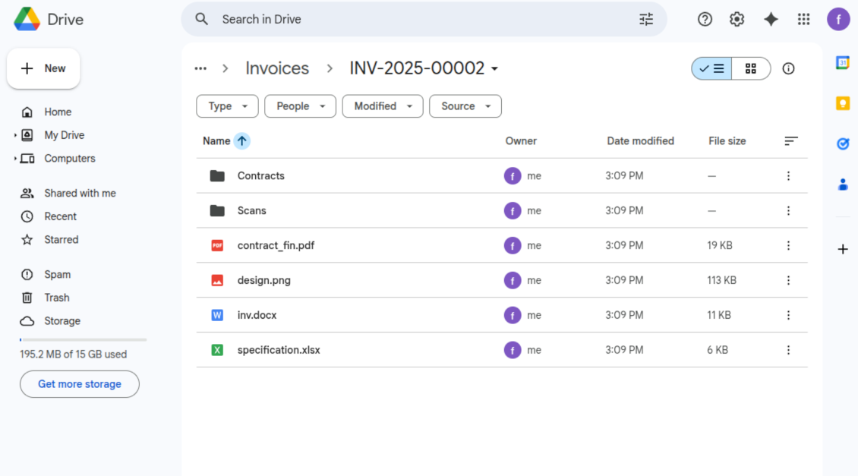The image size is (858, 476).
Task: Open Google Keep side panel icon
Action: (x=842, y=103)
